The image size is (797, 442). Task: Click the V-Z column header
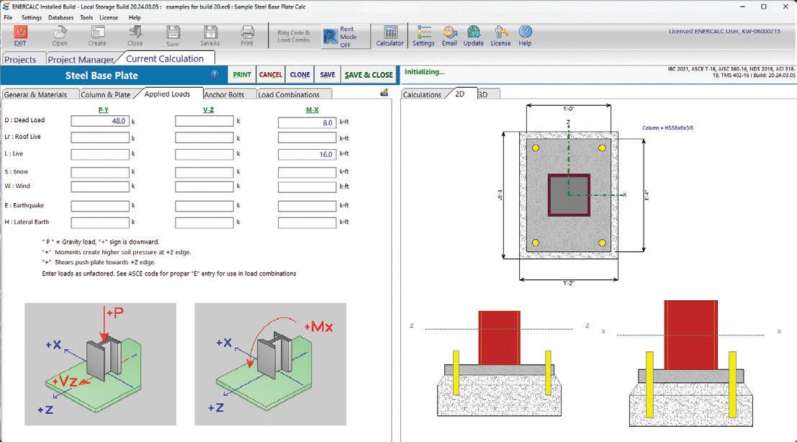[x=208, y=109]
